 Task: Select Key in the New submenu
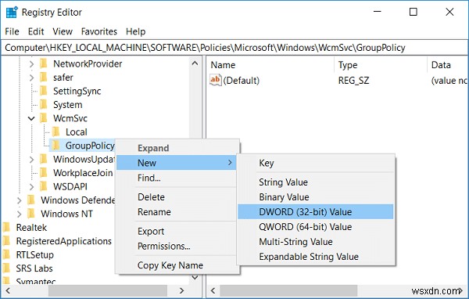click(x=316, y=163)
